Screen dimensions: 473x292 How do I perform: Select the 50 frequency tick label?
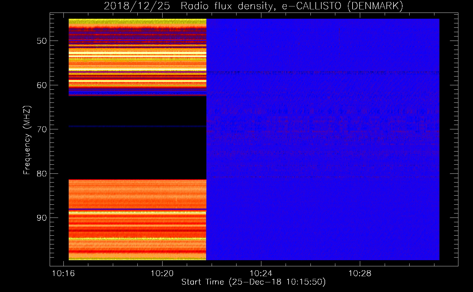click(x=42, y=41)
